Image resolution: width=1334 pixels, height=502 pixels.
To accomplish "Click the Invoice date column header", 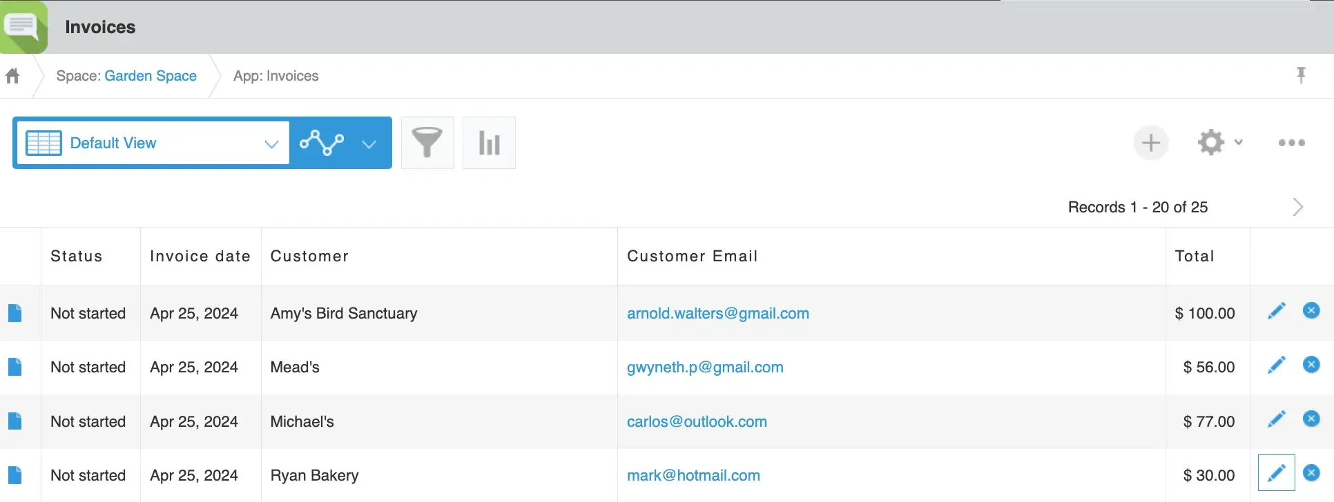I will 200,256.
